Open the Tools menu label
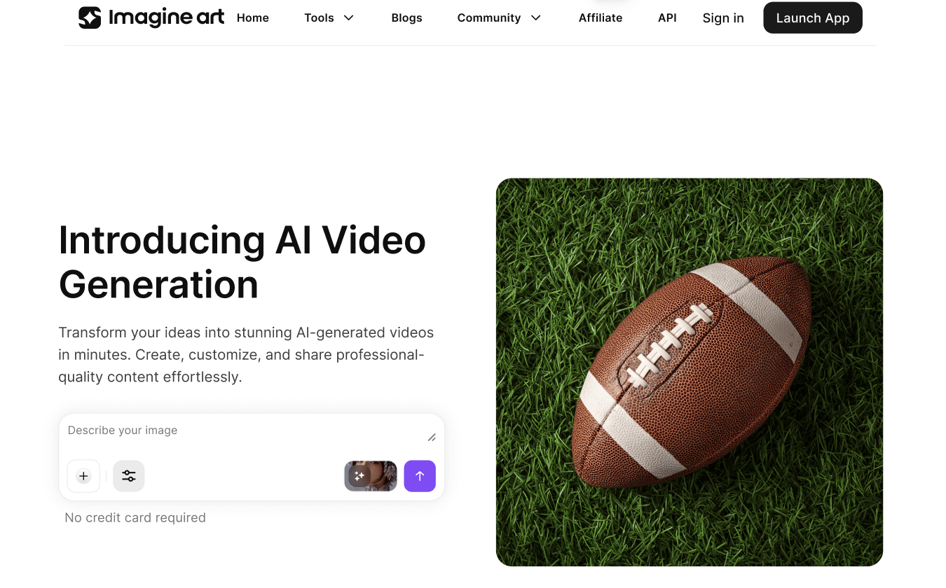The image size is (946, 588). pyautogui.click(x=319, y=18)
